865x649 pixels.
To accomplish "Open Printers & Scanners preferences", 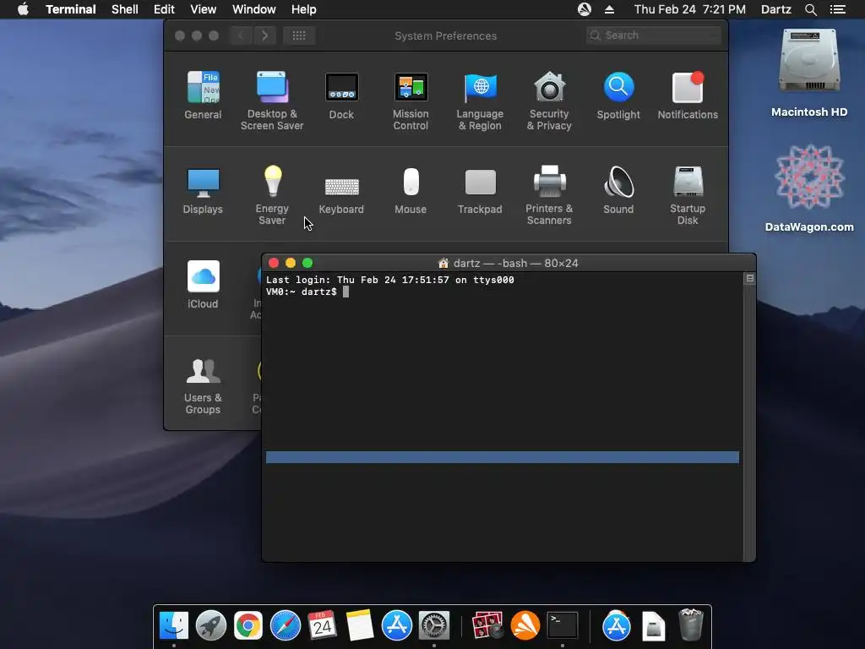I will pyautogui.click(x=549, y=195).
